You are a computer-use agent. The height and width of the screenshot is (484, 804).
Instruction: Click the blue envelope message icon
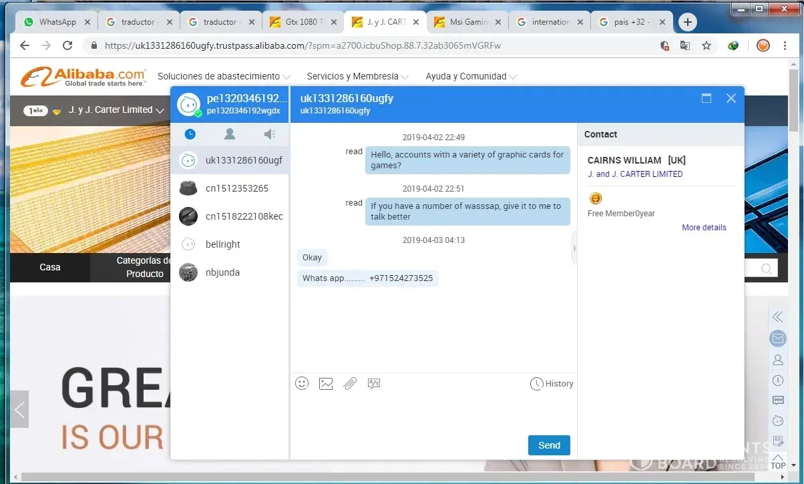777,338
